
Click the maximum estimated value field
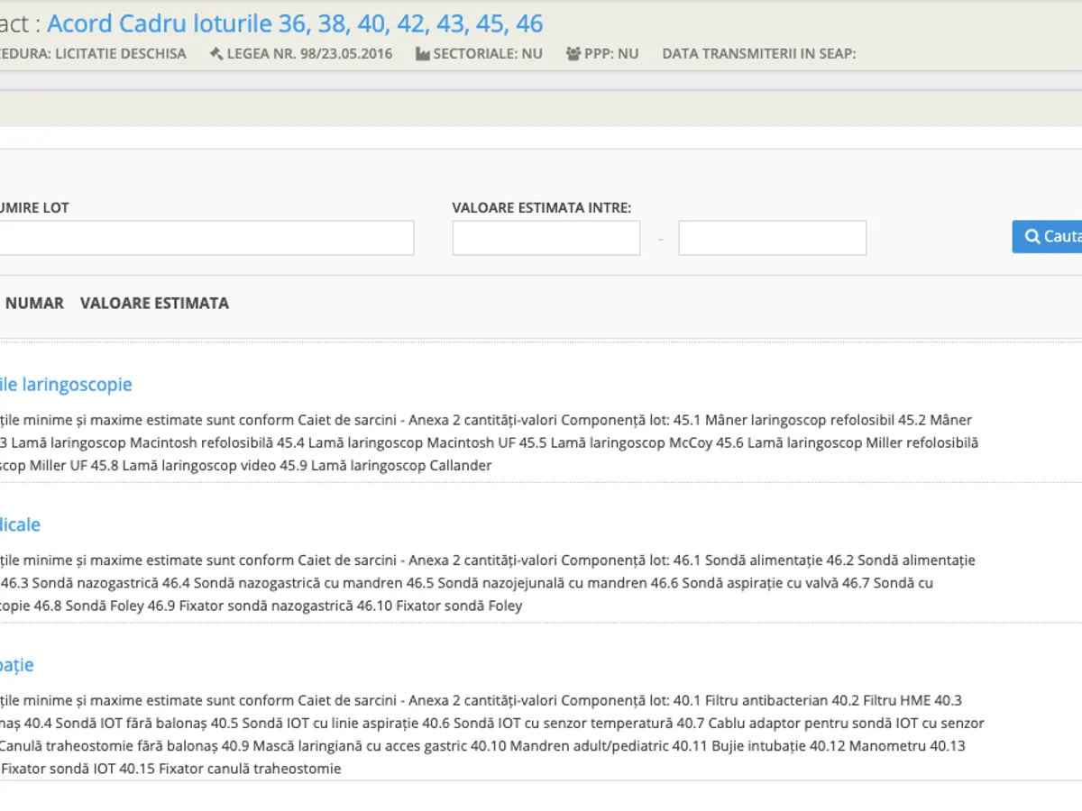point(772,238)
